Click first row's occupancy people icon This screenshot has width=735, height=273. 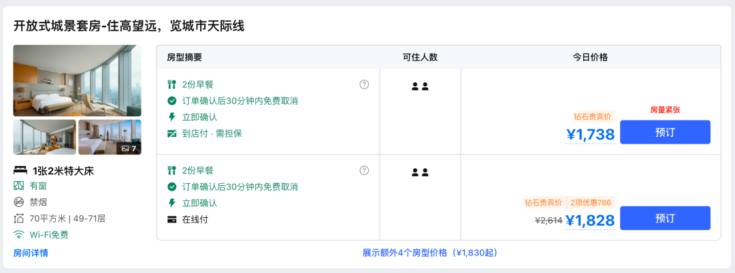[420, 86]
